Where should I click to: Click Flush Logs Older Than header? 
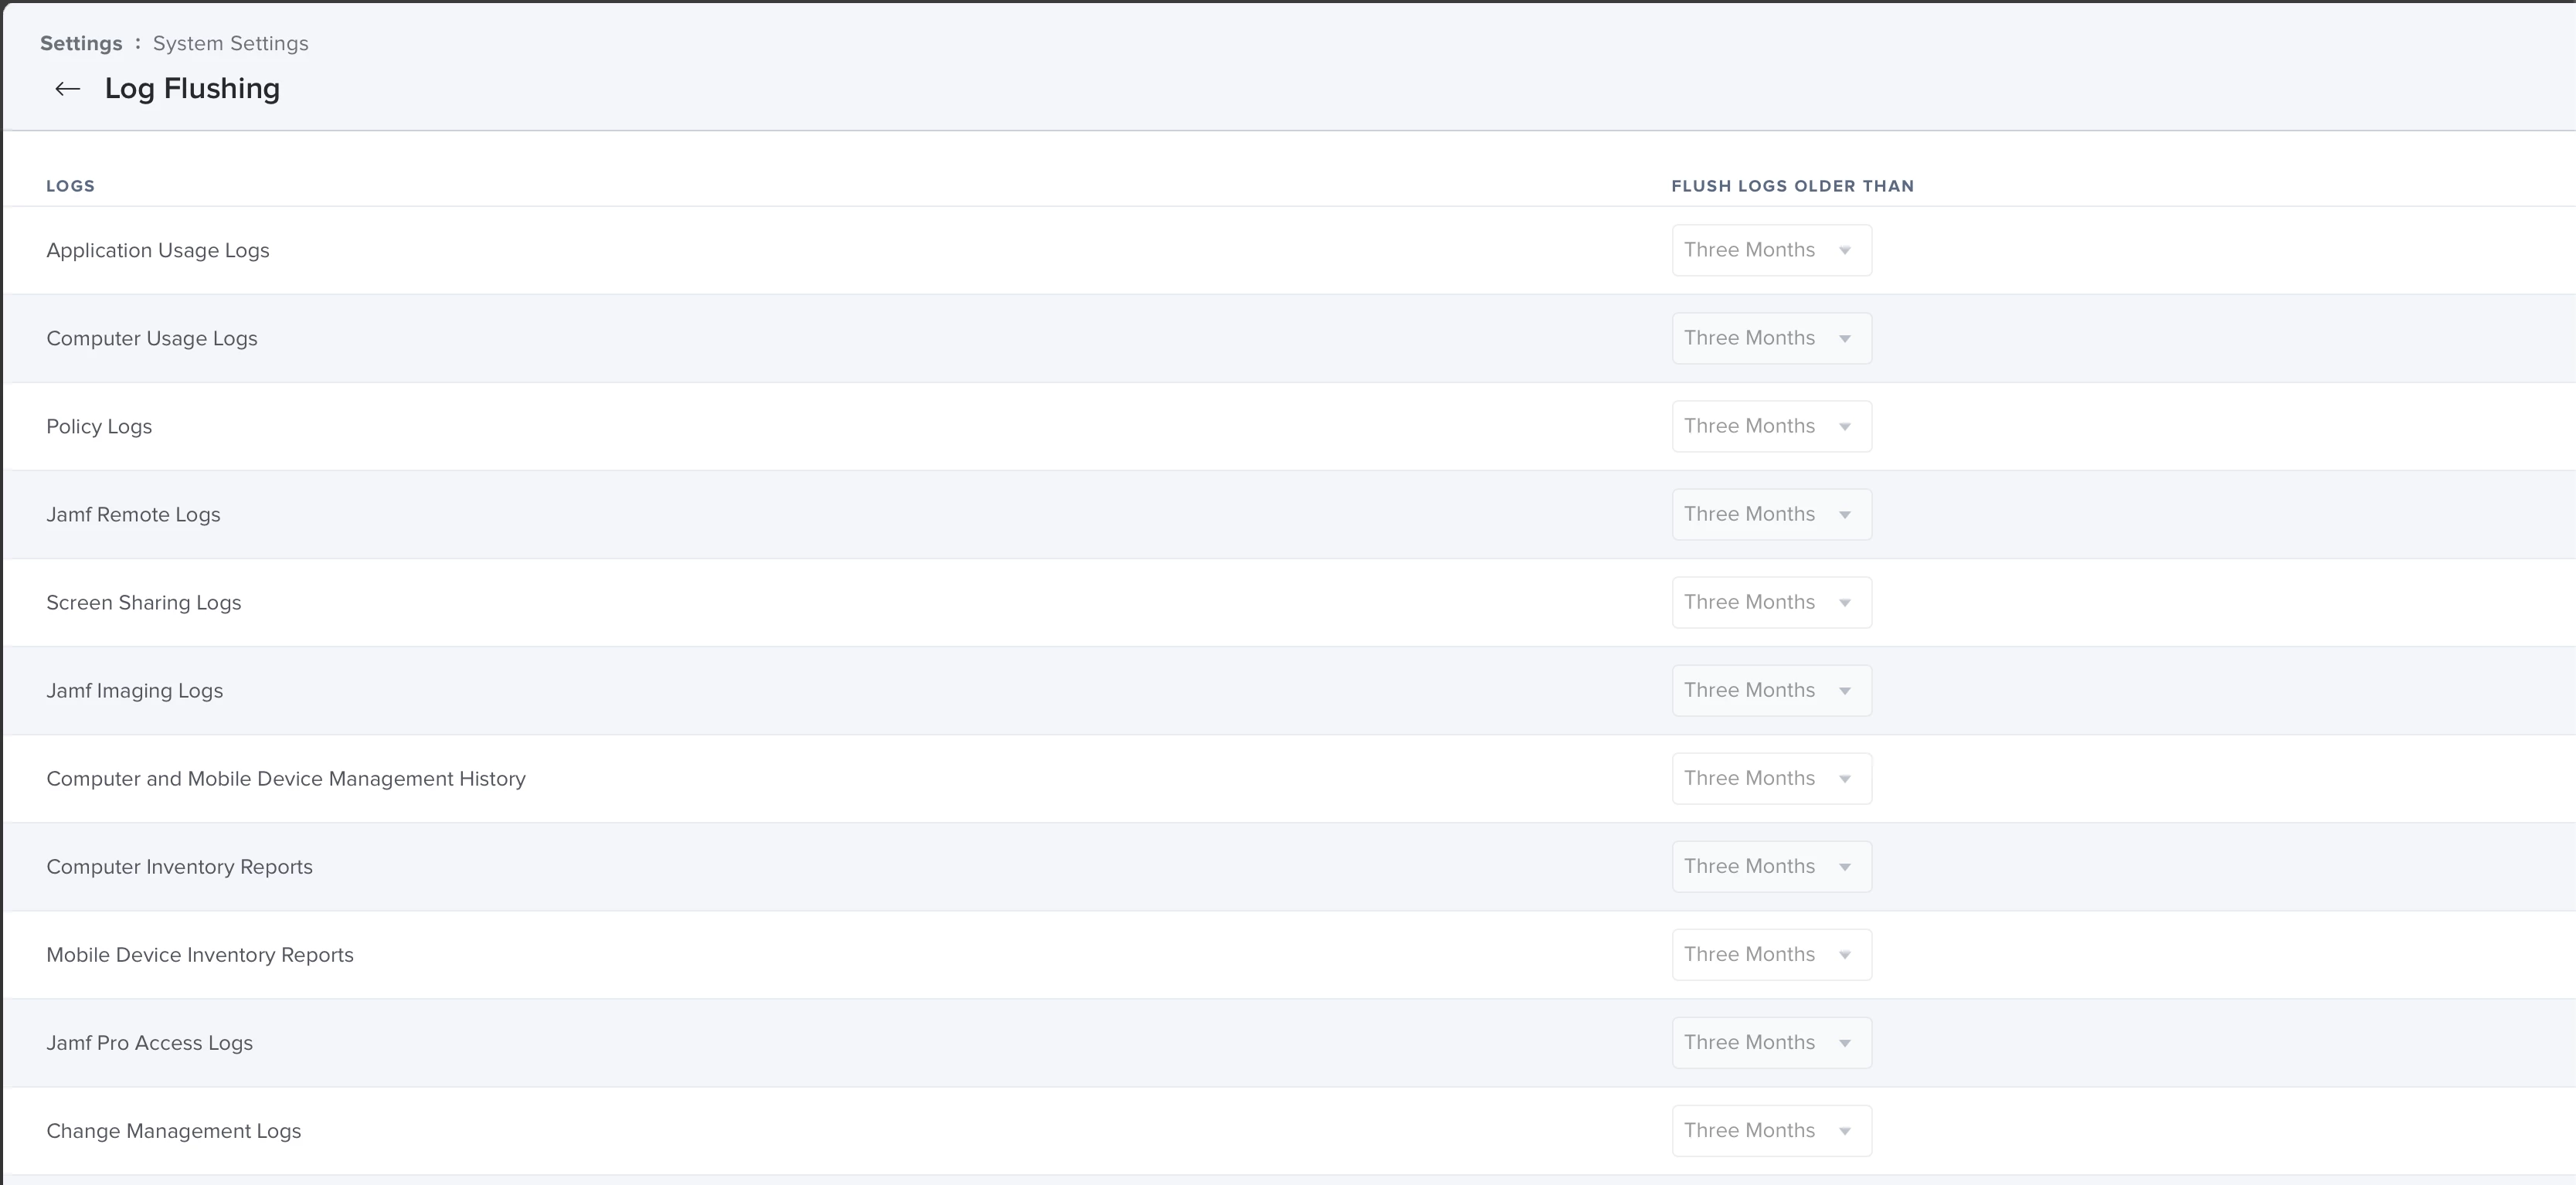[1792, 186]
